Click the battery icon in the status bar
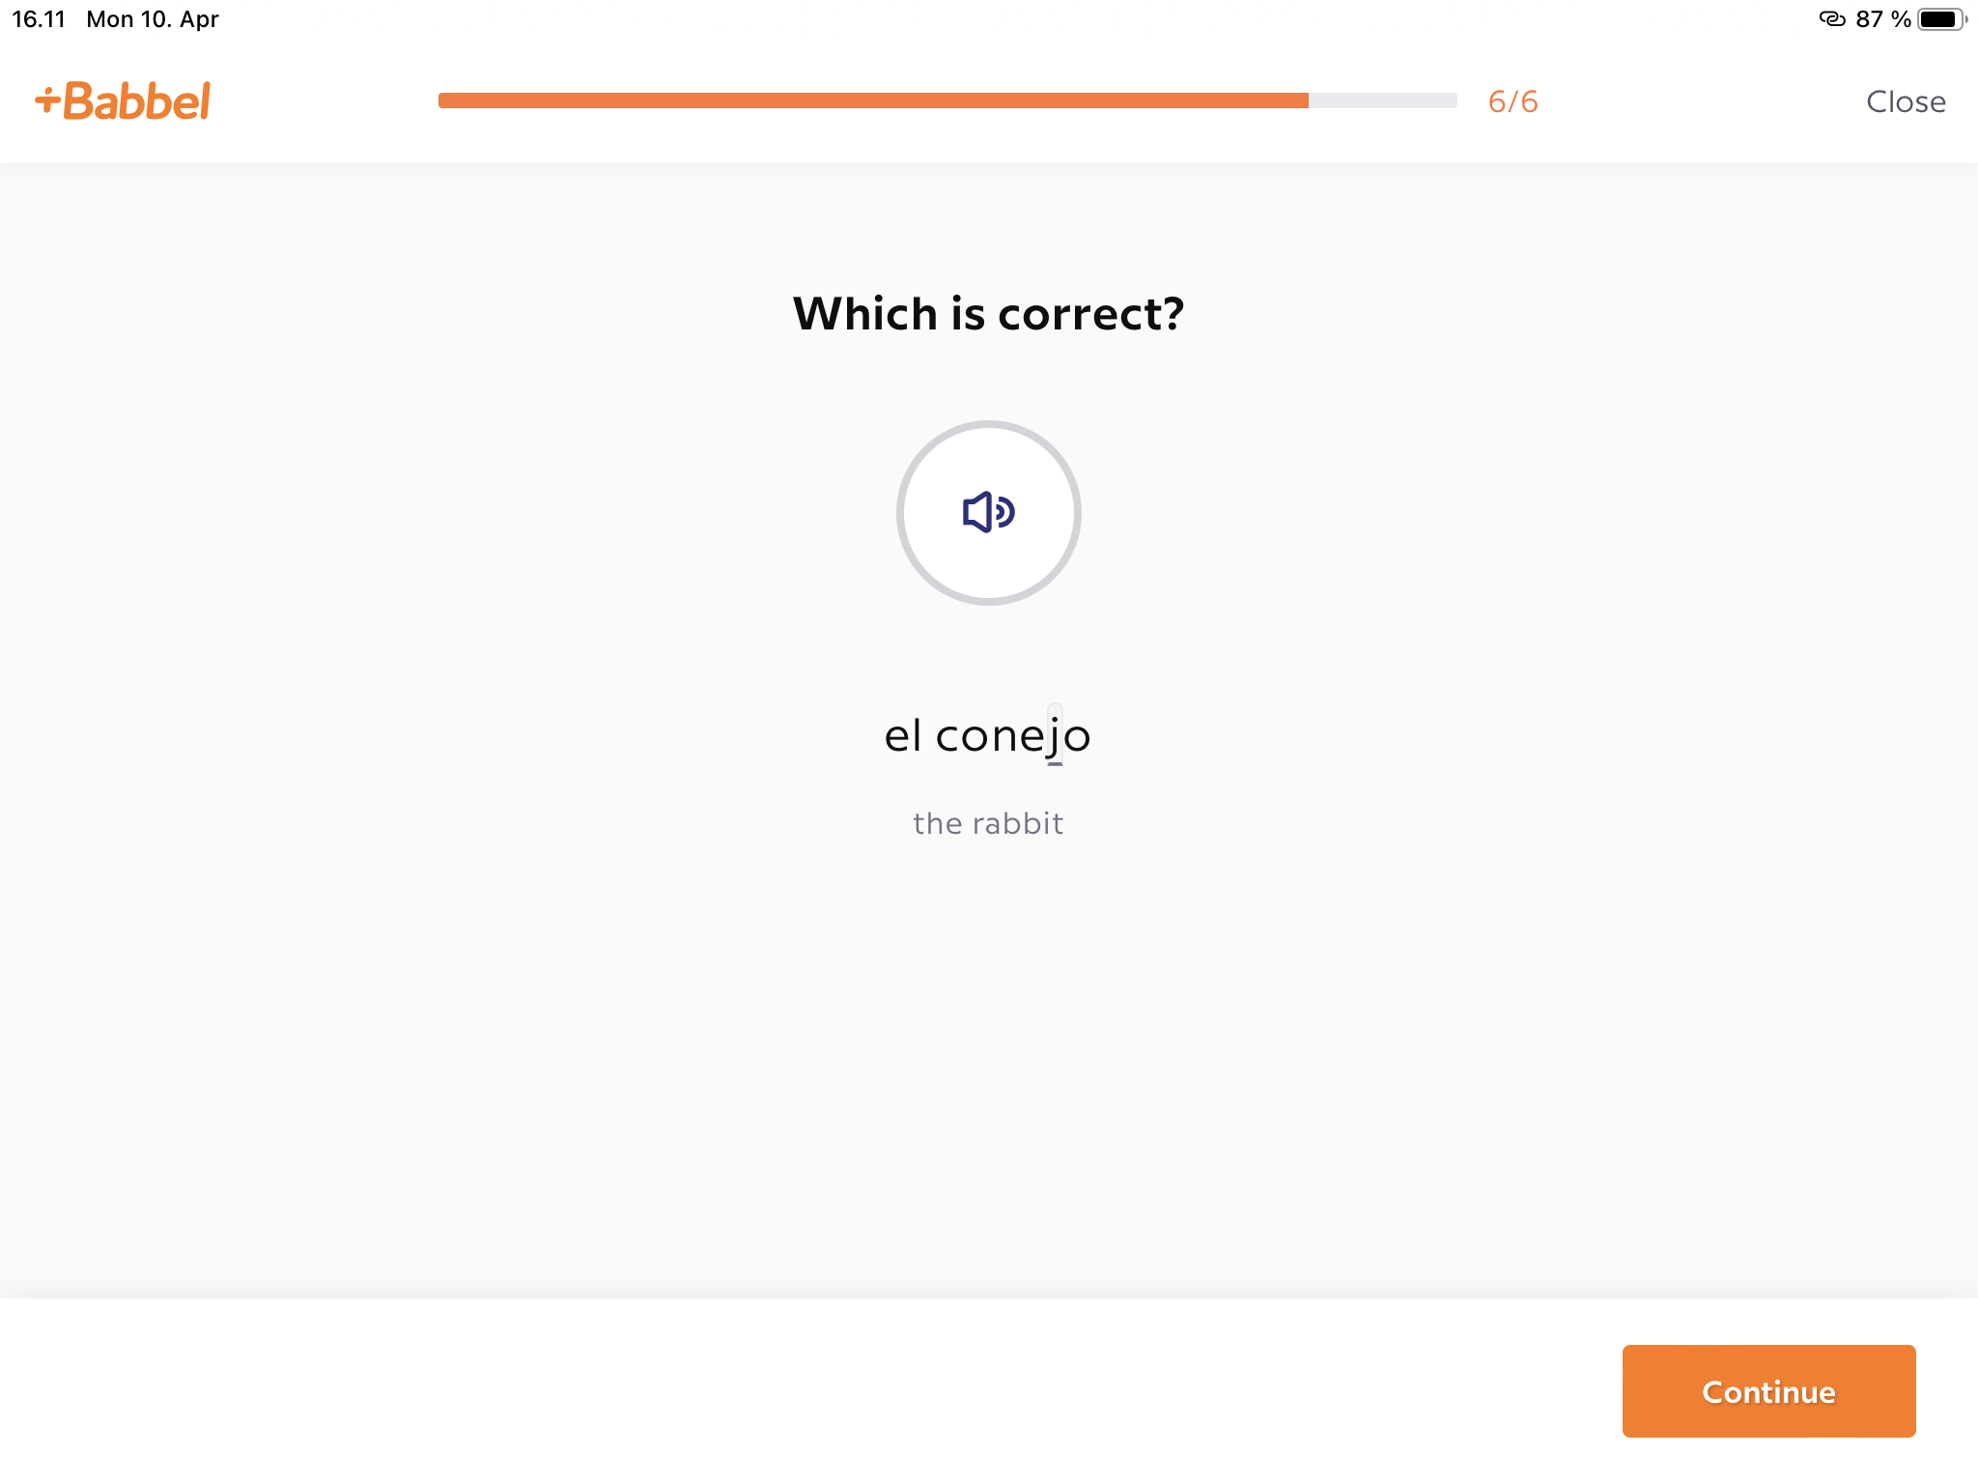This screenshot has height=1484, width=1978. 1939,19
